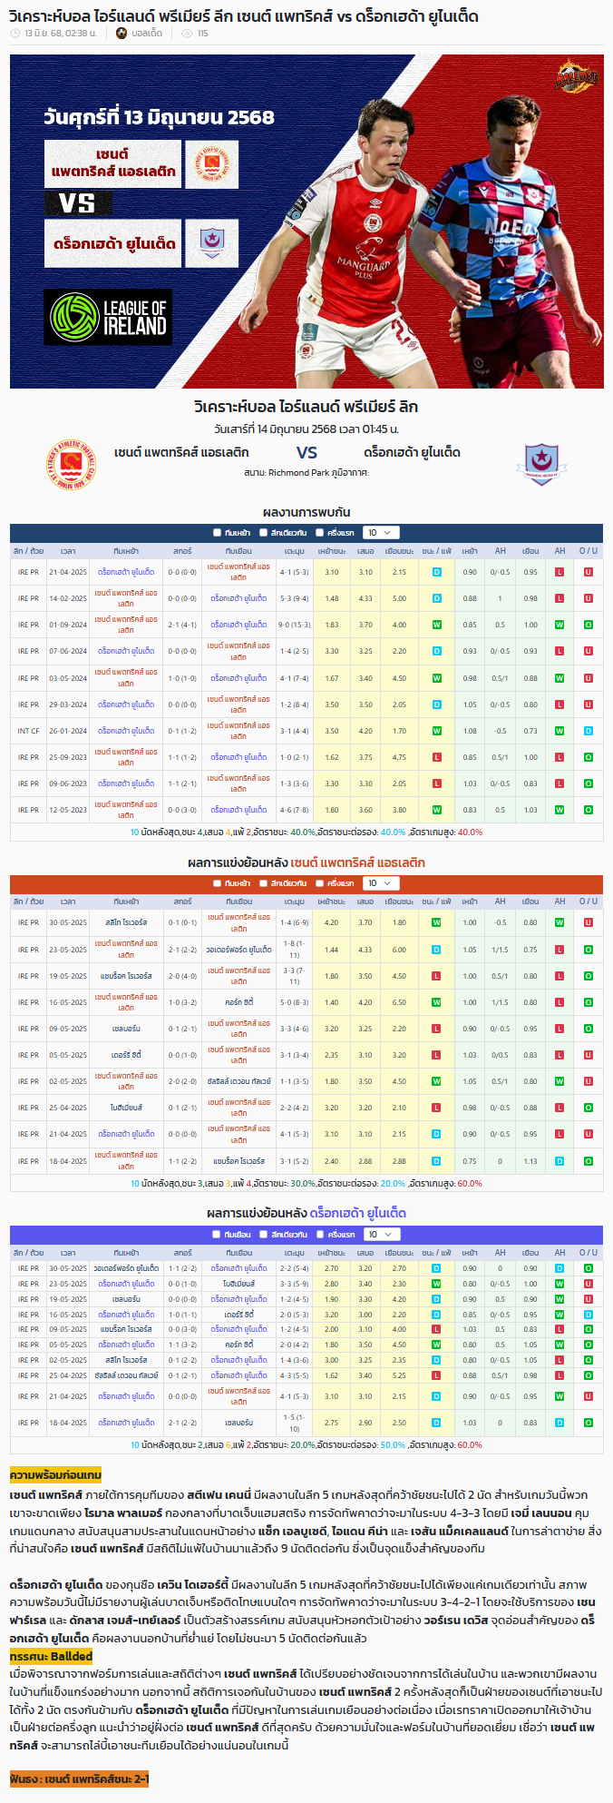Tick ทีมเหย้า checkbox in head-to-head table
Viewport: 613px width, 1803px height.
(217, 533)
